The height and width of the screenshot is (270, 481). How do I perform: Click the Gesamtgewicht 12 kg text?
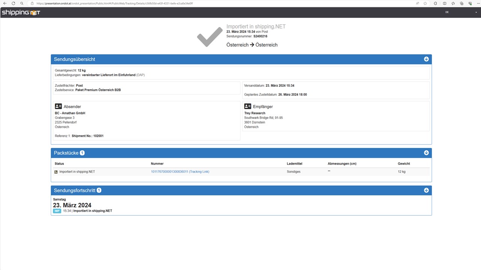(70, 70)
